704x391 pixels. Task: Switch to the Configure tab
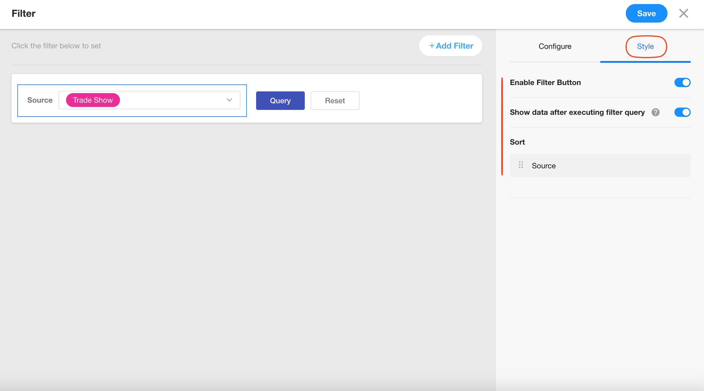click(555, 46)
